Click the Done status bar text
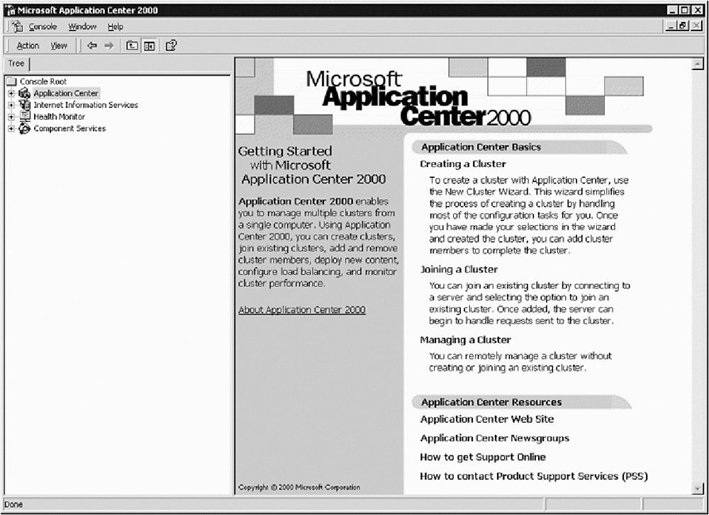This screenshot has height=515, width=709. 13,504
